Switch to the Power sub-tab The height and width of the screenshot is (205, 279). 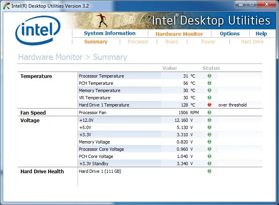(208, 42)
